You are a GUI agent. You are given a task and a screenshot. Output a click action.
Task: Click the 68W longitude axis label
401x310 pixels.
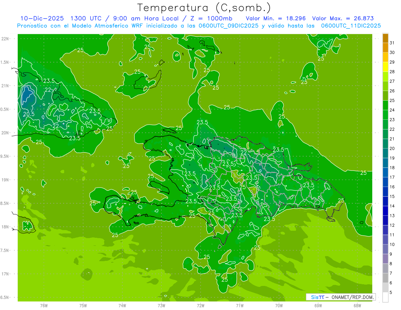coord(357,305)
